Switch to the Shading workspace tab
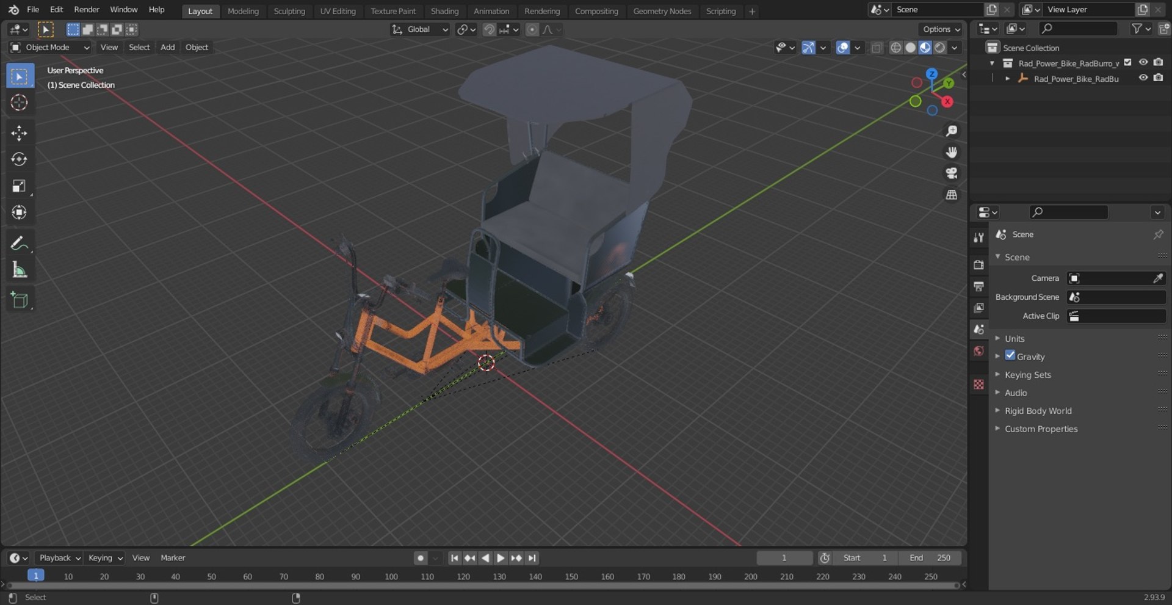This screenshot has height=605, width=1172. 444,11
